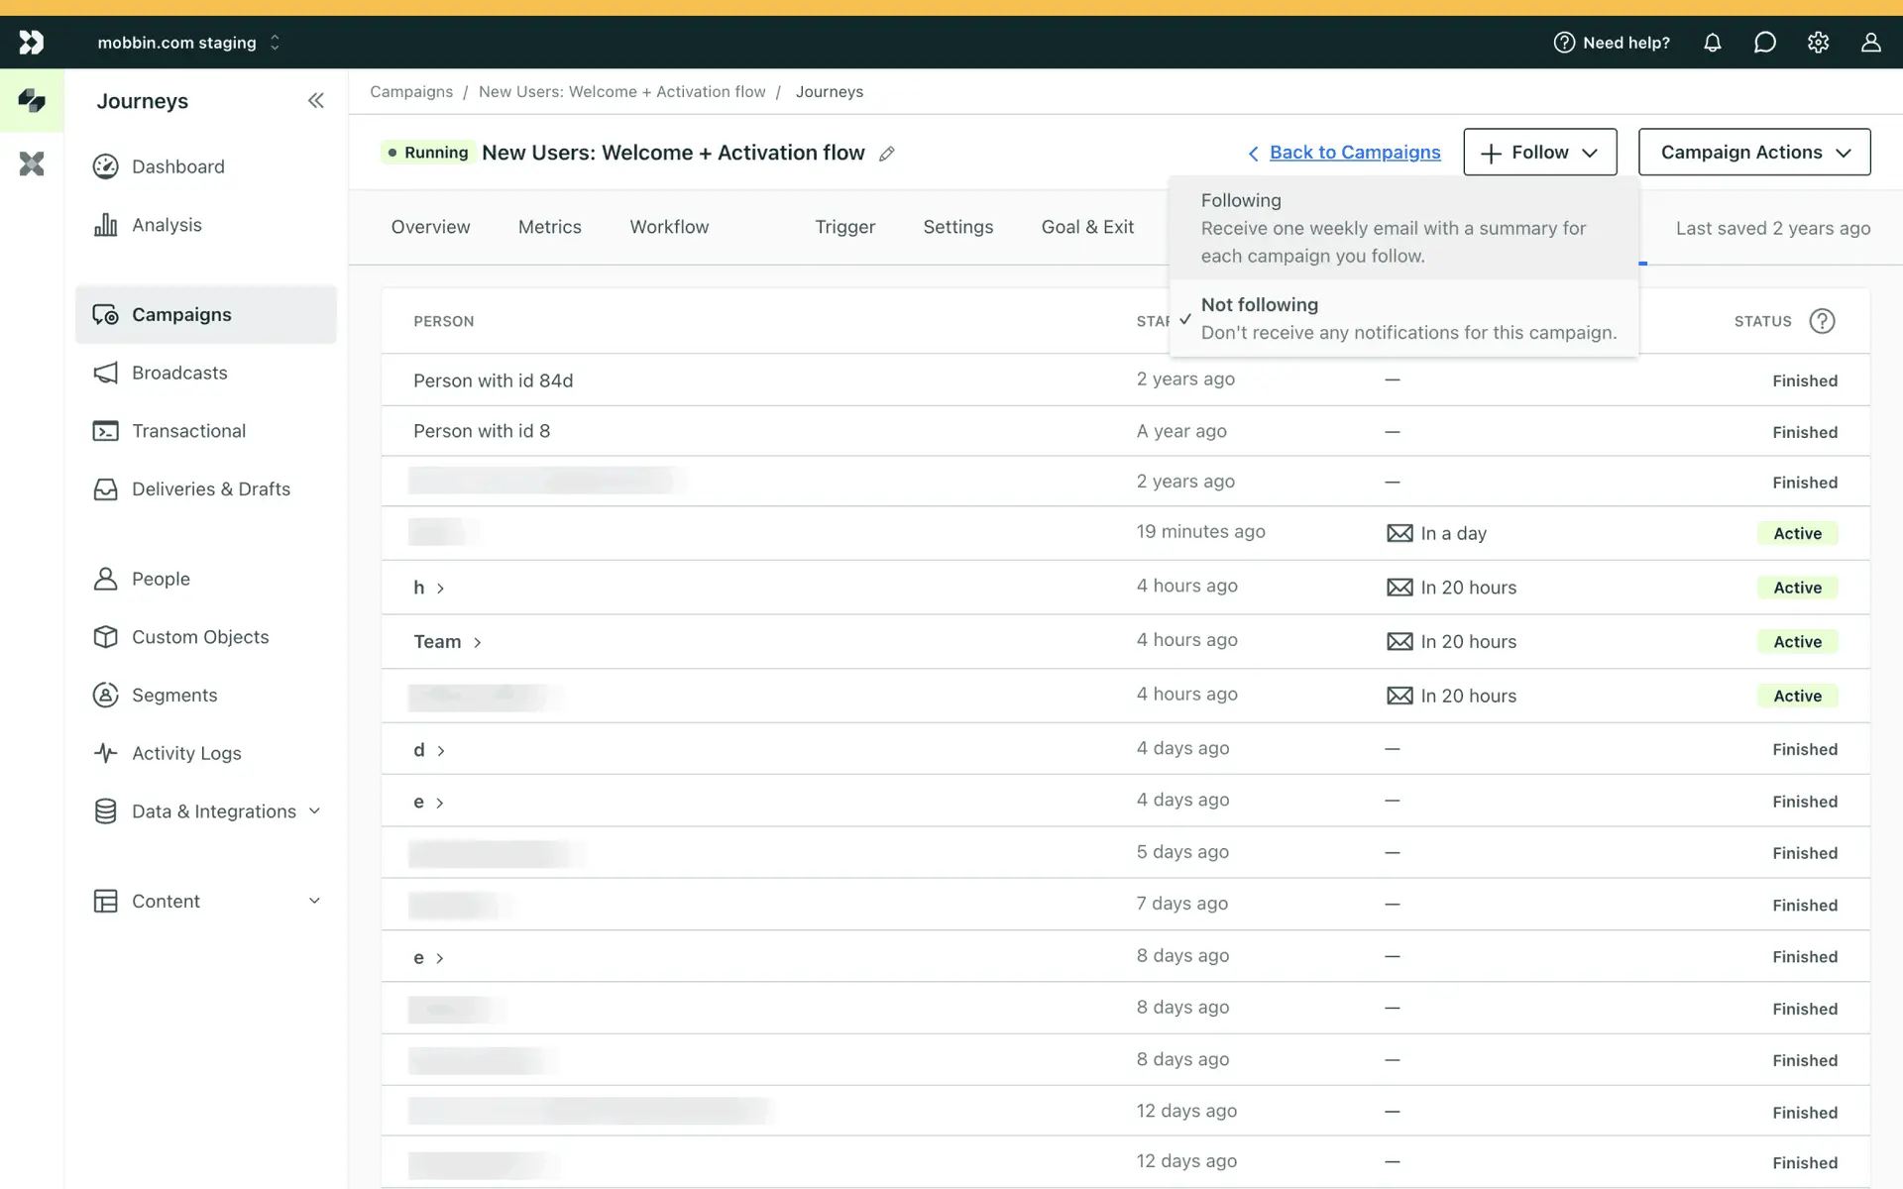This screenshot has height=1189, width=1903.
Task: Open the mobbin.com staging workspace switcher
Action: point(188,43)
